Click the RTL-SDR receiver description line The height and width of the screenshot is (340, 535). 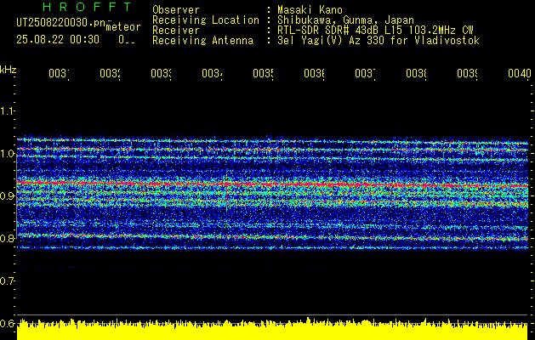tap(375, 31)
